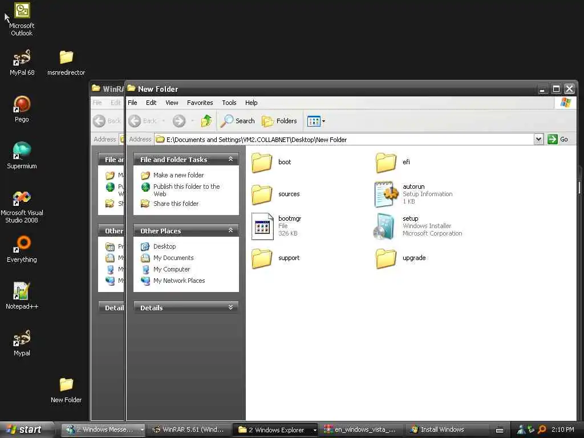Click the Windows Messenger group dropdown arrow
This screenshot has width=584, height=438.
(142, 429)
